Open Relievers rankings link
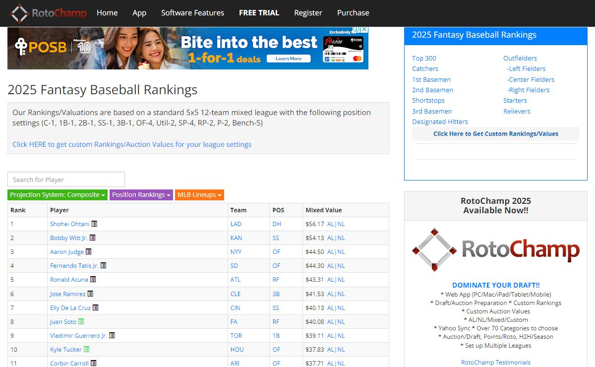The height and width of the screenshot is (367, 595). [x=517, y=111]
